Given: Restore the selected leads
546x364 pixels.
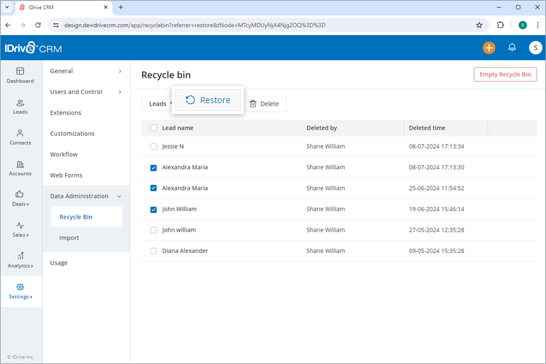Looking at the screenshot, I should click(x=208, y=99).
